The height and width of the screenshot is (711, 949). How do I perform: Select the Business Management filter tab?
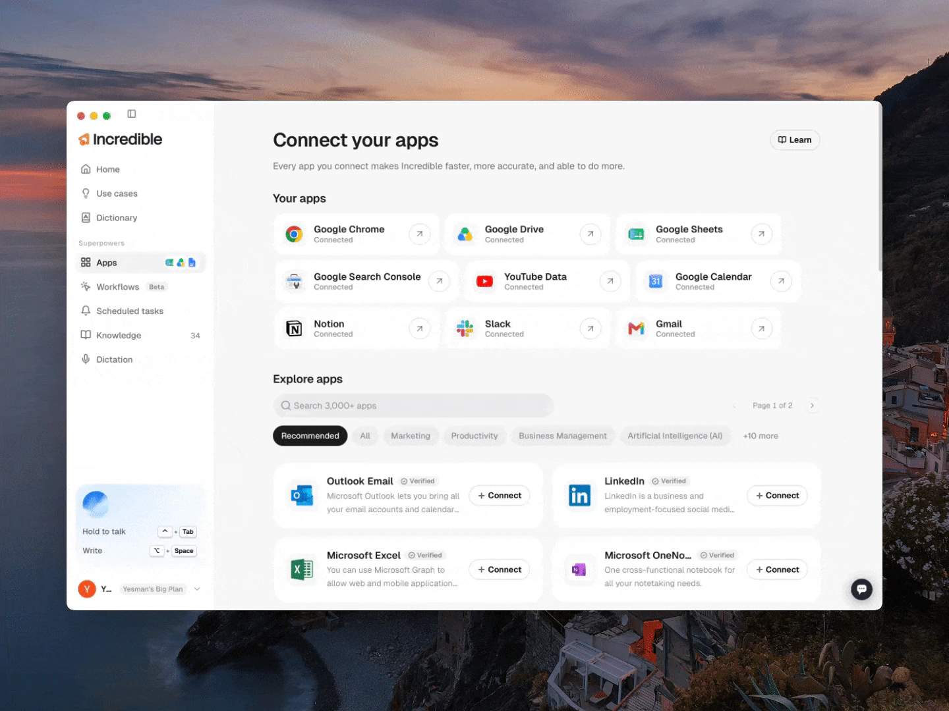click(x=563, y=436)
